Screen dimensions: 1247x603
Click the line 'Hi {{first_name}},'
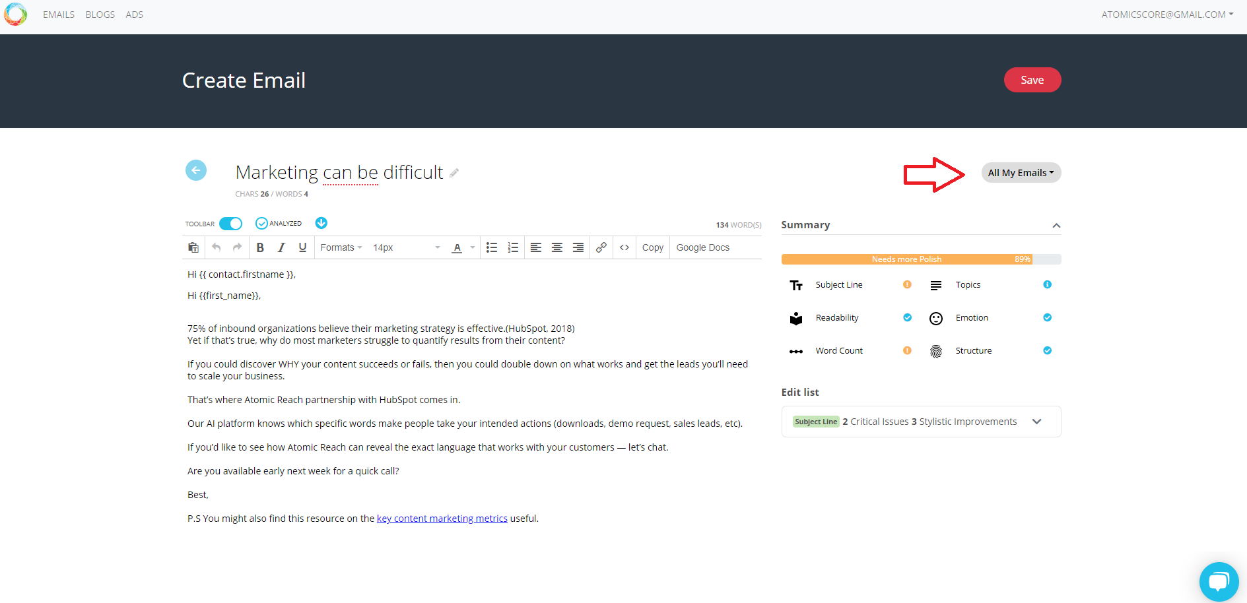pos(224,296)
